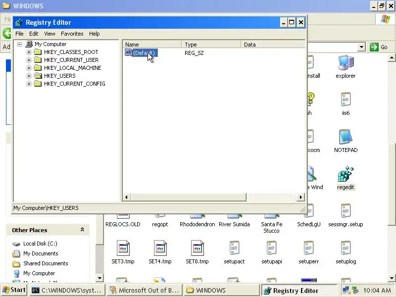
Task: Expand the HKEY_USERS key
Action: 29,76
